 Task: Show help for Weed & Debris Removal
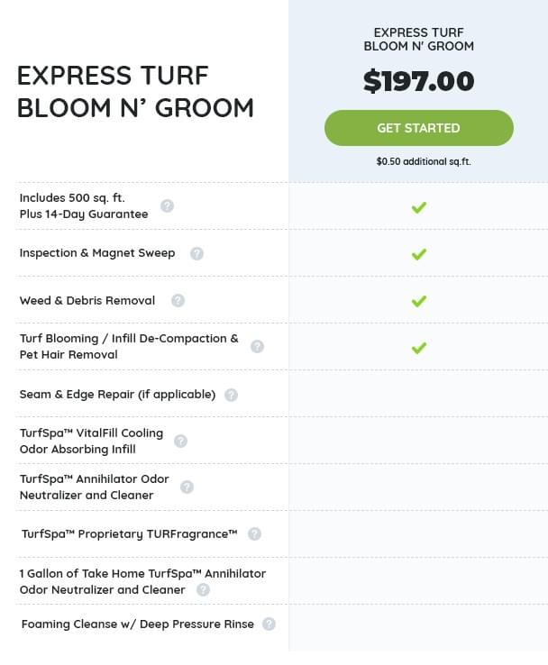tap(178, 300)
